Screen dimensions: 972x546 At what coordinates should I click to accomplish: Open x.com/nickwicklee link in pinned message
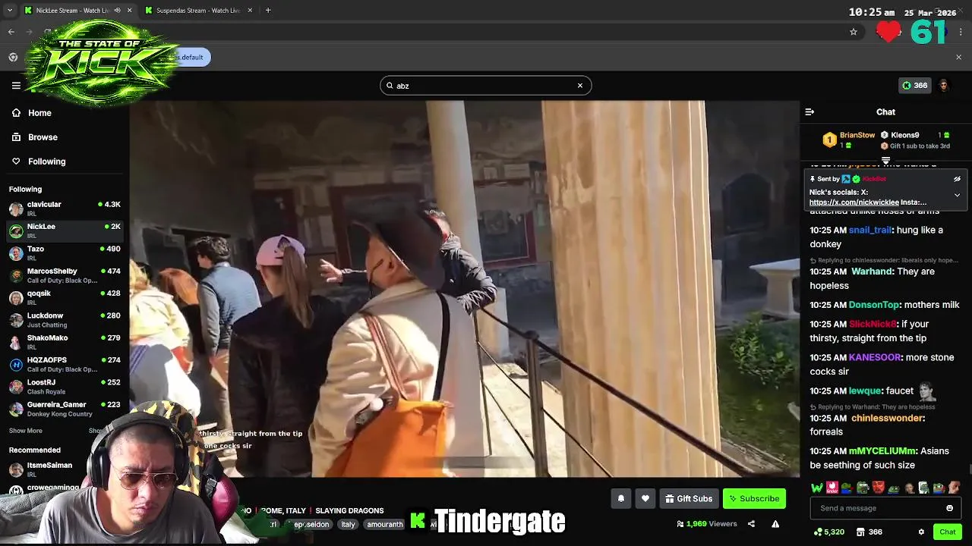854,202
